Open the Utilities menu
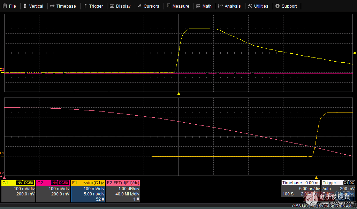357x209 pixels. point(258,6)
